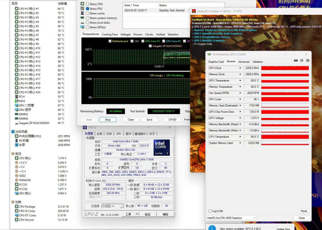The height and width of the screenshot is (230, 322).
Task: Enable the Stress cache checkbox
Action: pos(88,13)
